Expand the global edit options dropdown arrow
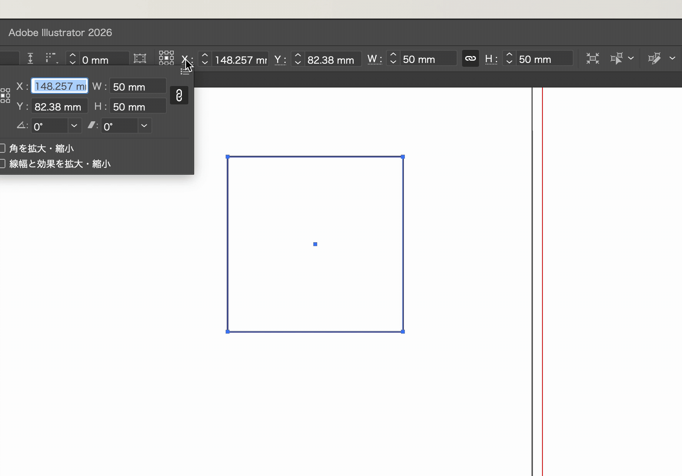 tap(672, 58)
